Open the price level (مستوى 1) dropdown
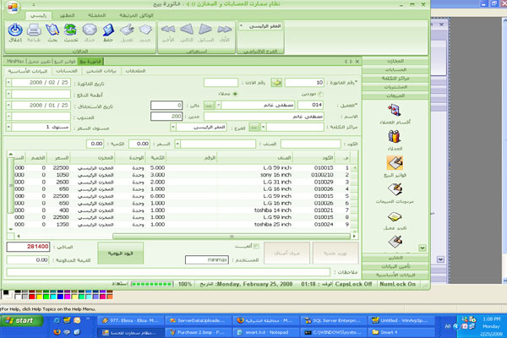 [x=8, y=127]
